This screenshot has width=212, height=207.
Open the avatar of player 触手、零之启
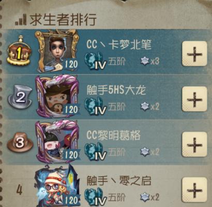pos(57,186)
